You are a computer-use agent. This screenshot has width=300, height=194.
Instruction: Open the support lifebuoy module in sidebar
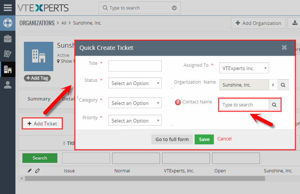coord(8,23)
